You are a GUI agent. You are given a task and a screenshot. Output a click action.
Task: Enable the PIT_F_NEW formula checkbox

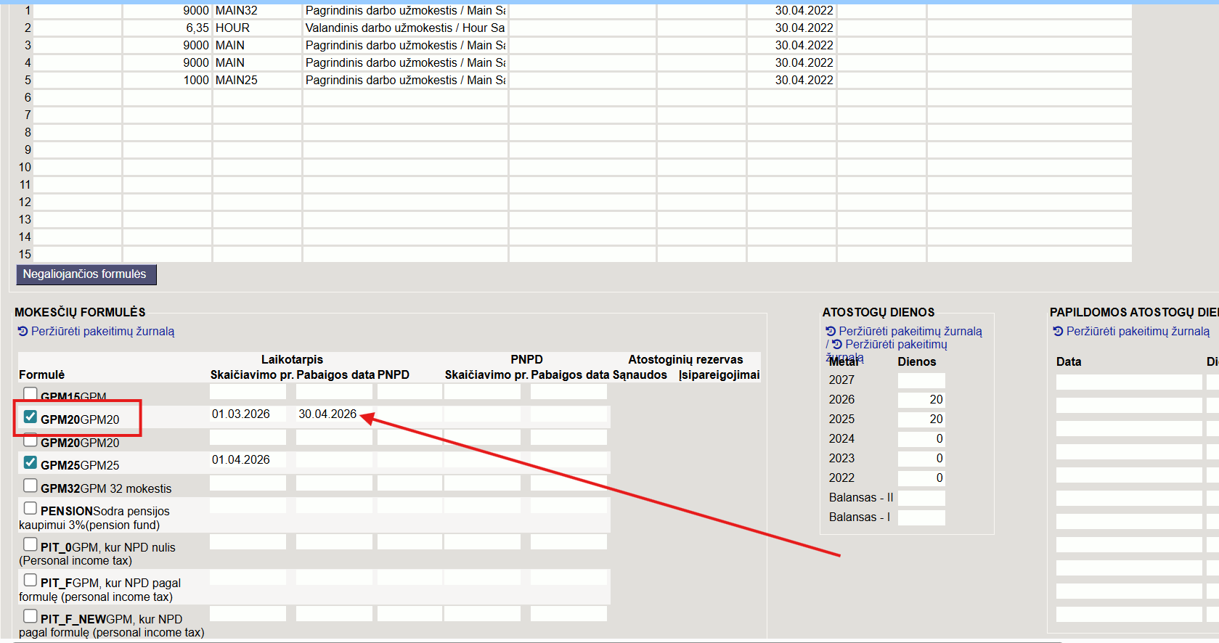30,616
